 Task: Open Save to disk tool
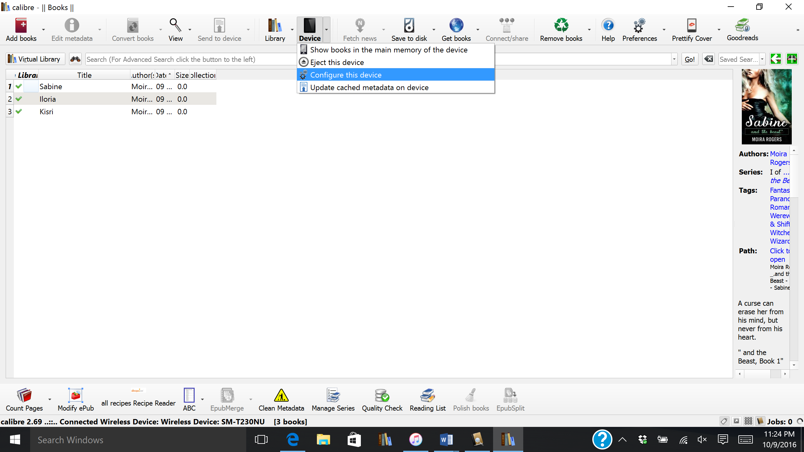pyautogui.click(x=409, y=26)
